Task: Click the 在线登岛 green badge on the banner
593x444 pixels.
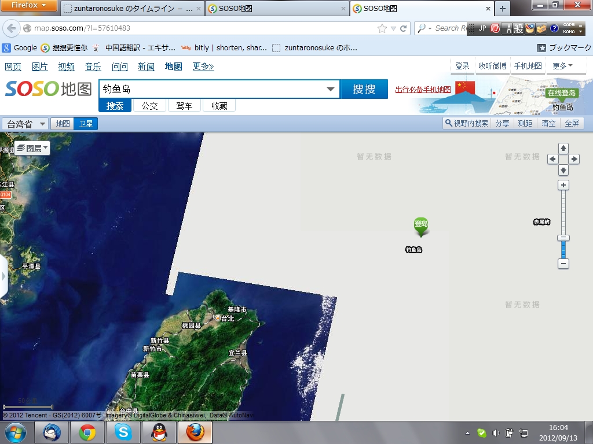Action: point(562,93)
